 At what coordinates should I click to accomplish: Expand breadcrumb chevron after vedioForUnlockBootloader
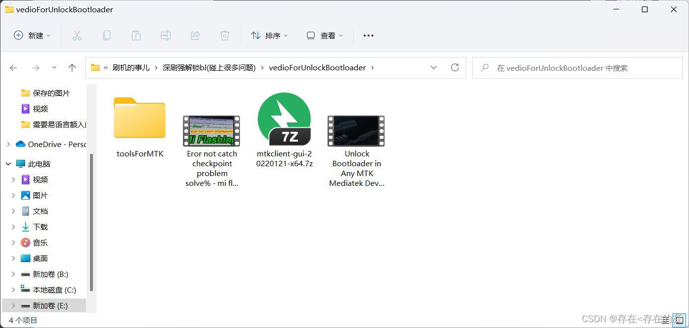point(372,68)
